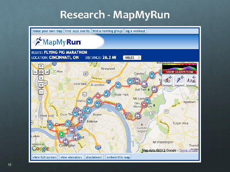Click the FLYING PIG MARATHON route title
The width and height of the screenshot is (230, 172).
pos(65,52)
